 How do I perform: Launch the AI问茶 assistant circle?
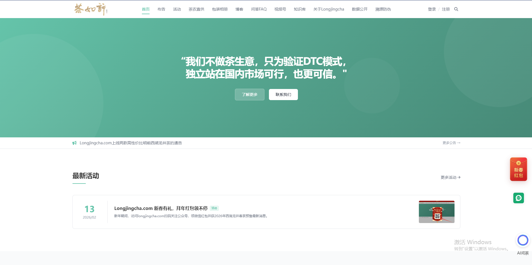[x=523, y=240]
